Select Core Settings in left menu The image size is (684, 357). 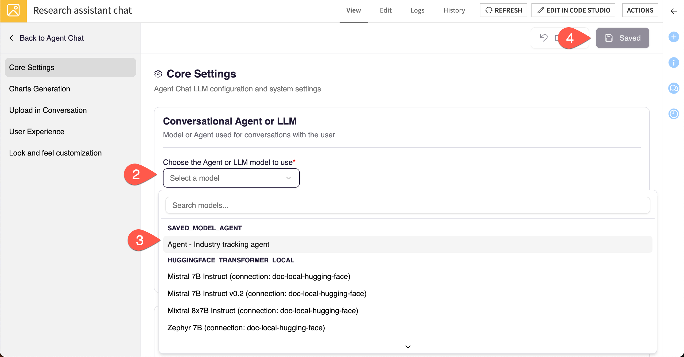pos(71,67)
